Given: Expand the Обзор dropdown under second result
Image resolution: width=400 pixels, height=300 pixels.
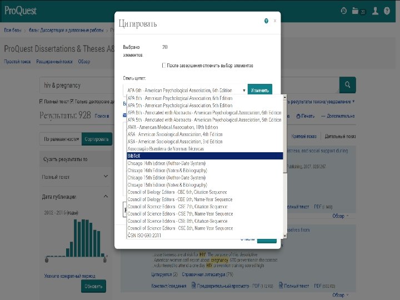Looking at the screenshot, I should pos(341,295).
